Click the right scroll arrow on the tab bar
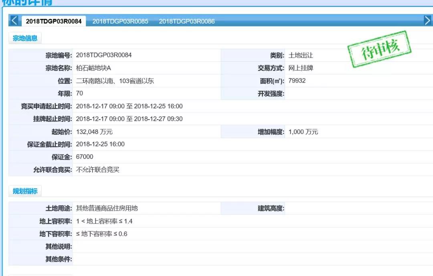 coord(427,20)
